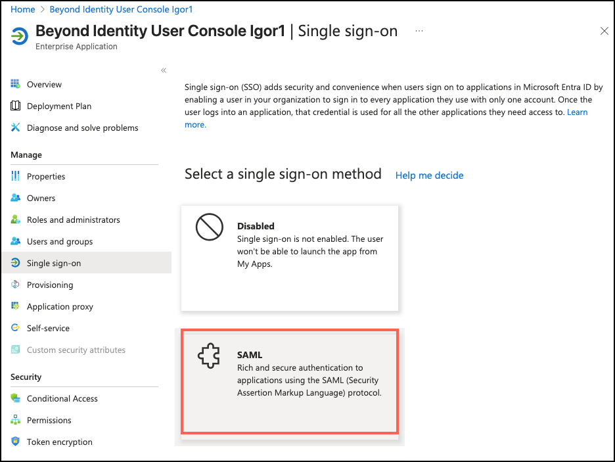615x462 pixels.
Task: Click the Overview grid icon in sidebar
Action: (15, 84)
